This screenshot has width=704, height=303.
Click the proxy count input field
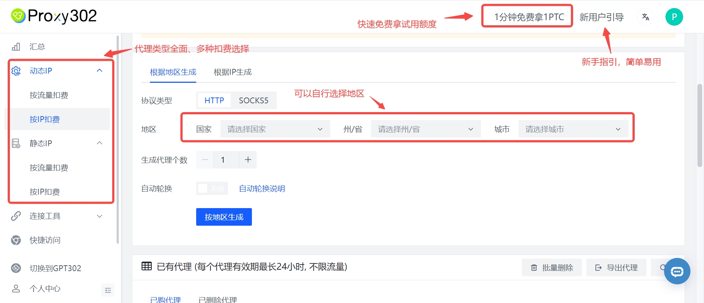(226, 160)
